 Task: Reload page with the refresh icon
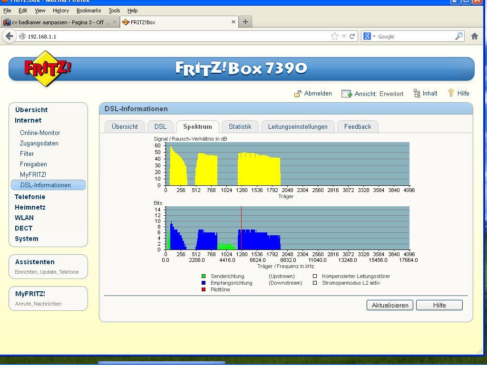click(x=352, y=36)
